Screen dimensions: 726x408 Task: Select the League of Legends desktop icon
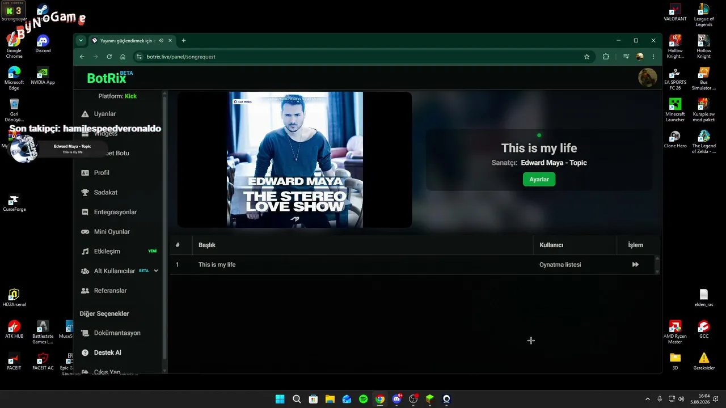[704, 15]
